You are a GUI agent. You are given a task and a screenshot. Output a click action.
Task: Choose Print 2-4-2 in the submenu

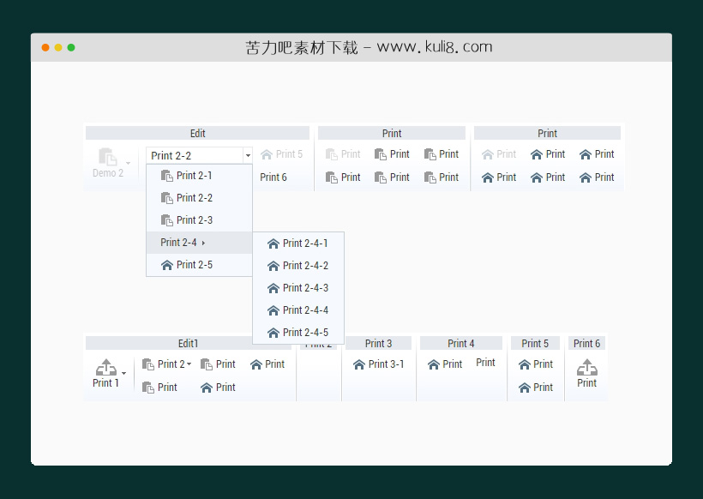coord(305,266)
